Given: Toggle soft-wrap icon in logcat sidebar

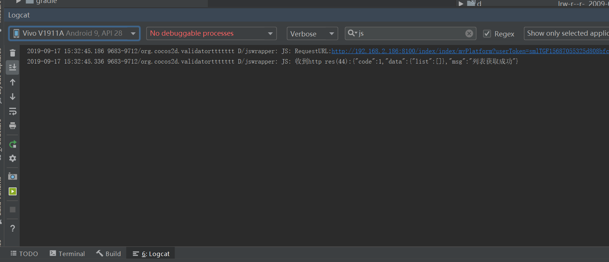Looking at the screenshot, I should click(13, 111).
